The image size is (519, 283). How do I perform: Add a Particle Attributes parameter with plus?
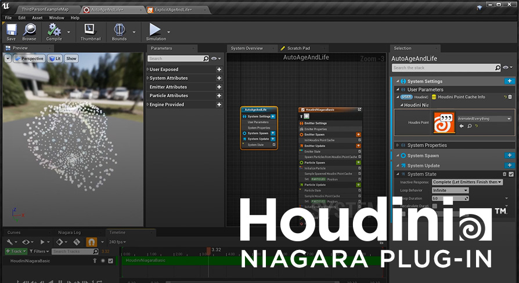[x=219, y=96]
